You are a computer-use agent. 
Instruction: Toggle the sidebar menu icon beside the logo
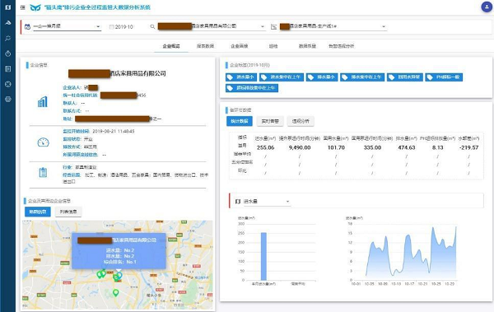click(23, 7)
